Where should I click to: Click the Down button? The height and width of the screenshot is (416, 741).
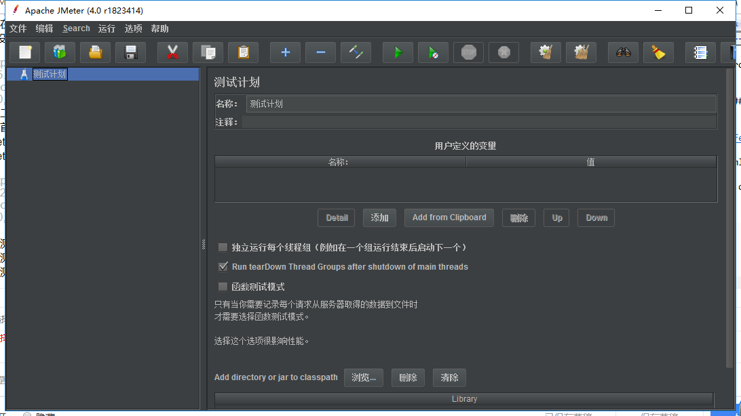click(596, 218)
